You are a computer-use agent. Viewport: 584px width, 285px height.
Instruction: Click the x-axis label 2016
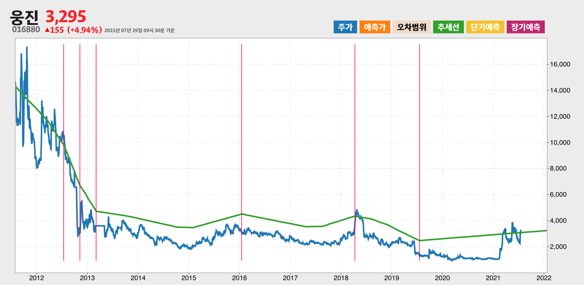(x=240, y=278)
